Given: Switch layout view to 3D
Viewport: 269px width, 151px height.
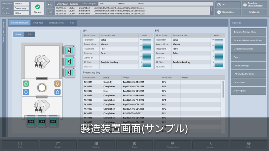Looking at the screenshot, I should click(30, 34).
